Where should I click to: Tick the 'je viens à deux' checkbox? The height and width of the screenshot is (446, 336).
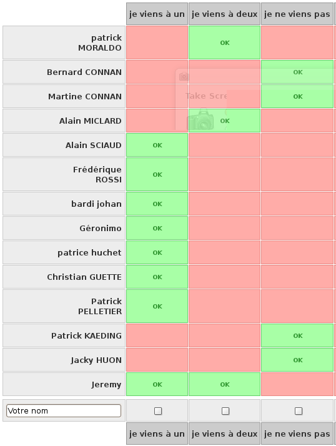pos(225,411)
